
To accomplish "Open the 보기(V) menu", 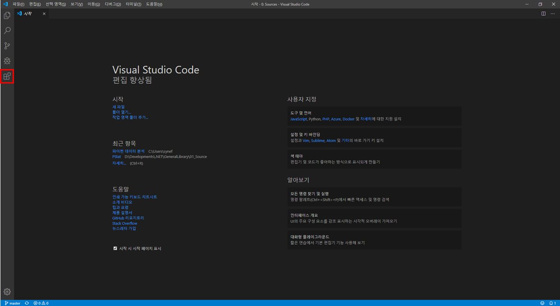I will pos(77,4).
